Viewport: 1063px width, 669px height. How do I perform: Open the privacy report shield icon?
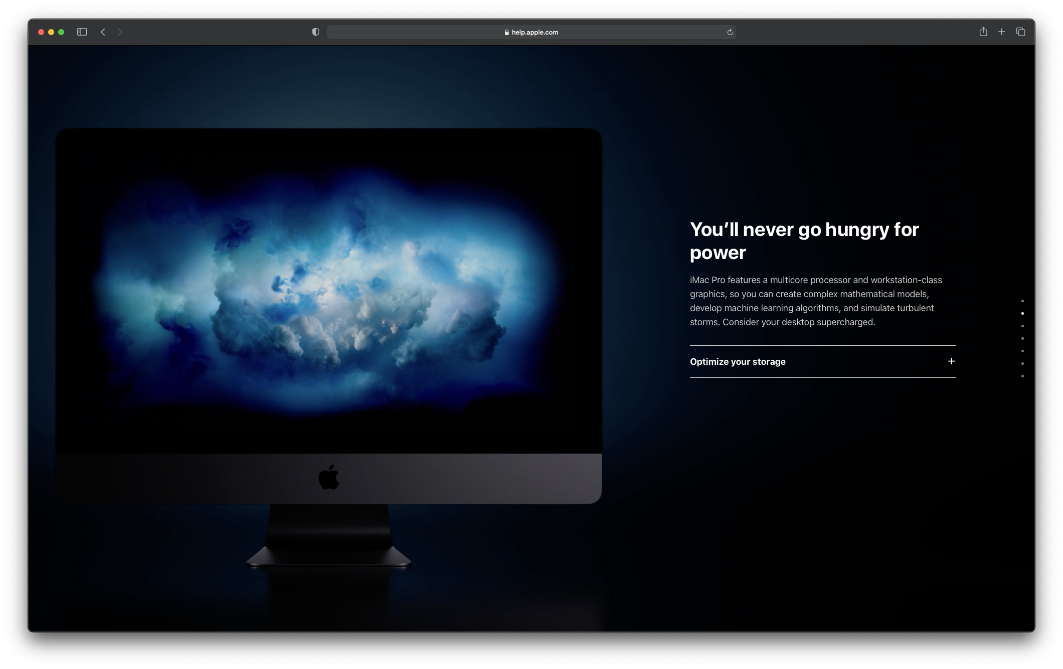pyautogui.click(x=315, y=32)
